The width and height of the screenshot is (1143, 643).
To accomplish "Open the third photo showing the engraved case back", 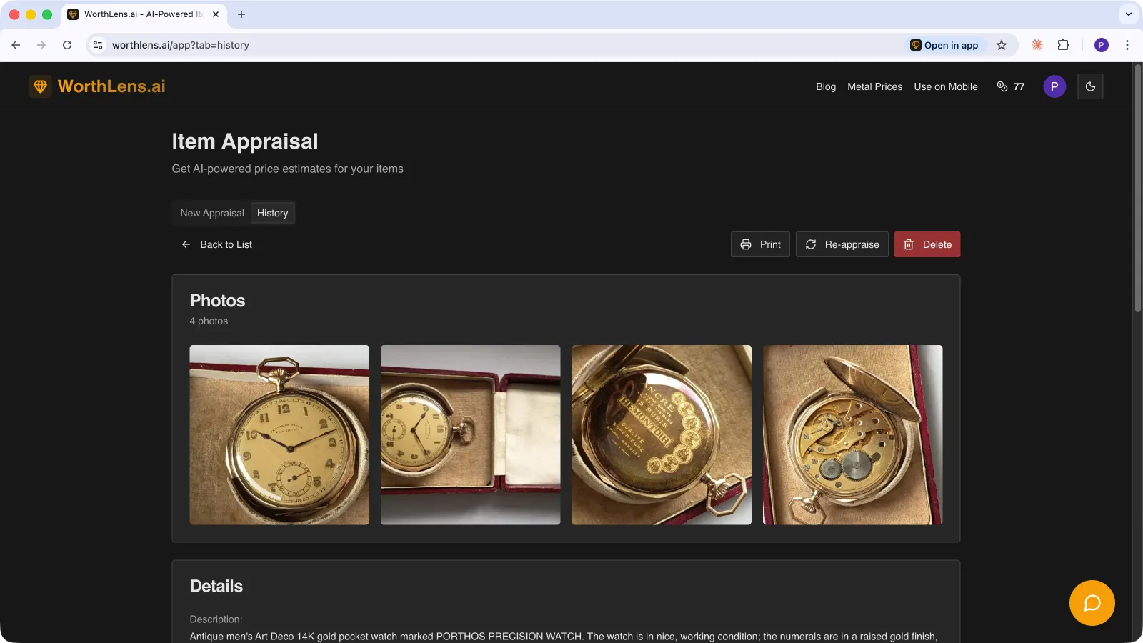I will click(662, 435).
